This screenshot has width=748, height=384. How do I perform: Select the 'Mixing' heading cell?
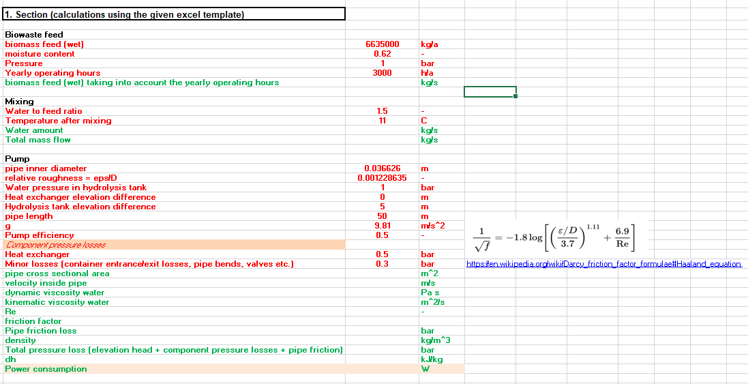click(174, 102)
